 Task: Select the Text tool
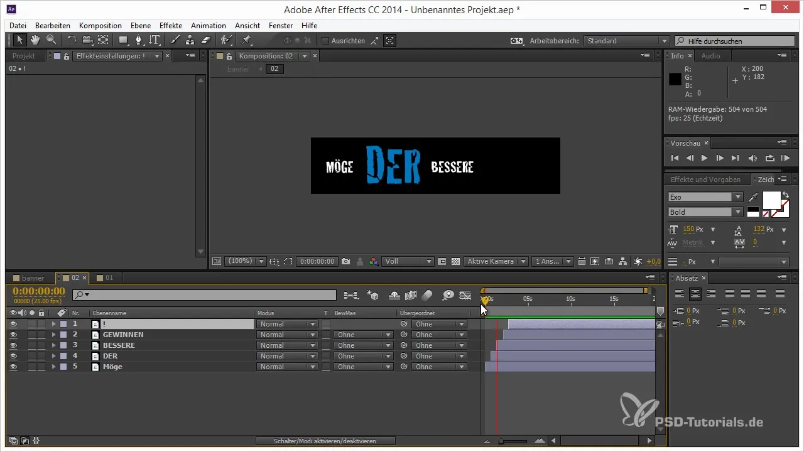[x=154, y=40]
